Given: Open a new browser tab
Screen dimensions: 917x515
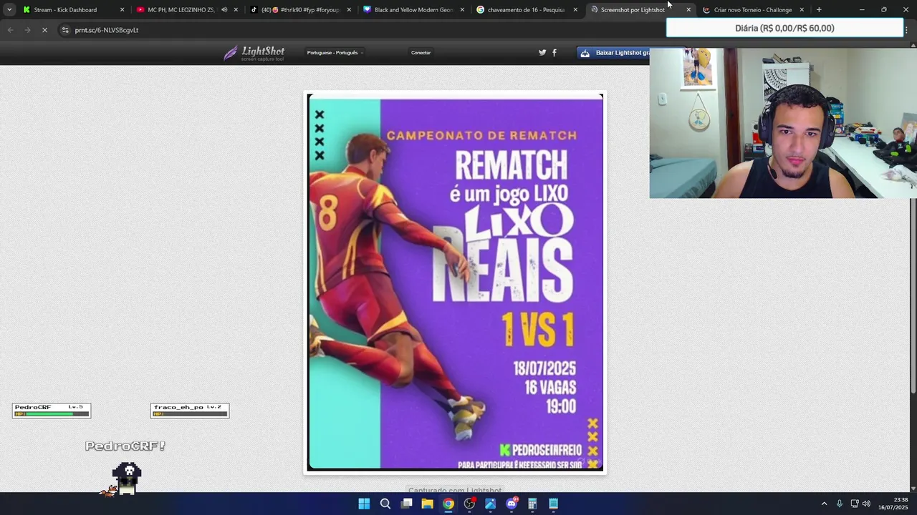Looking at the screenshot, I should [x=819, y=10].
